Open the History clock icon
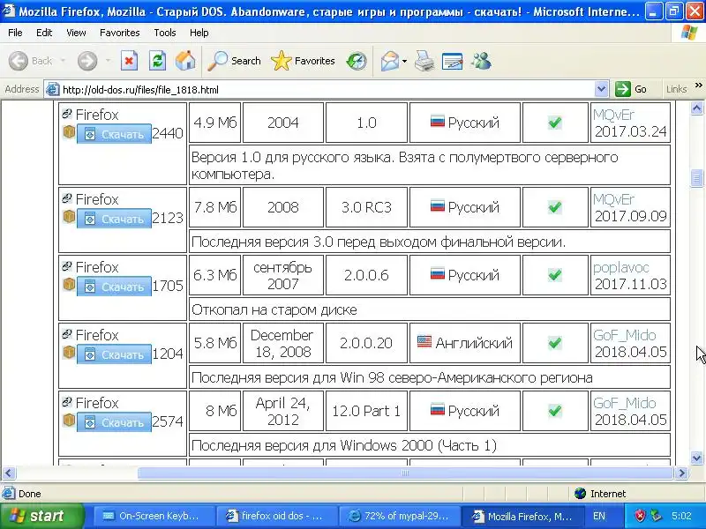The image size is (706, 529). click(x=357, y=61)
